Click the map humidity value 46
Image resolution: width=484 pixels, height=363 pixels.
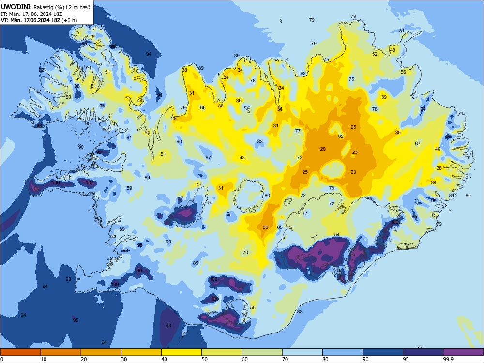438,149
